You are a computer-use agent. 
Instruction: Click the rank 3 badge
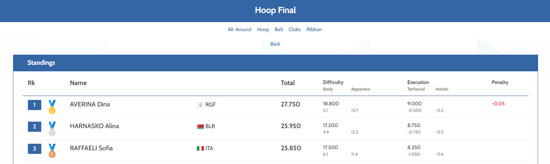pyautogui.click(x=34, y=148)
